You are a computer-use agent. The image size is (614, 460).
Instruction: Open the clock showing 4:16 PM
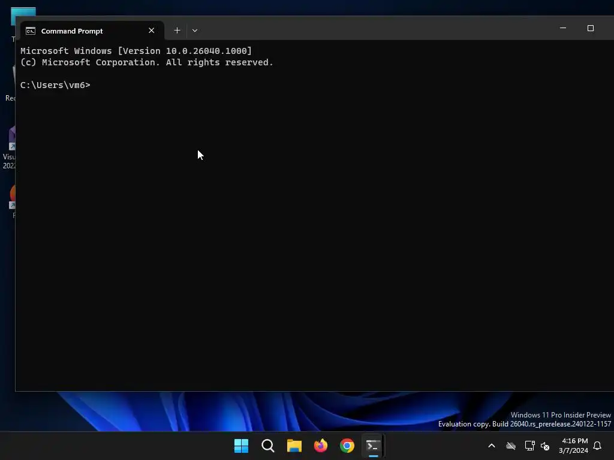pyautogui.click(x=573, y=446)
